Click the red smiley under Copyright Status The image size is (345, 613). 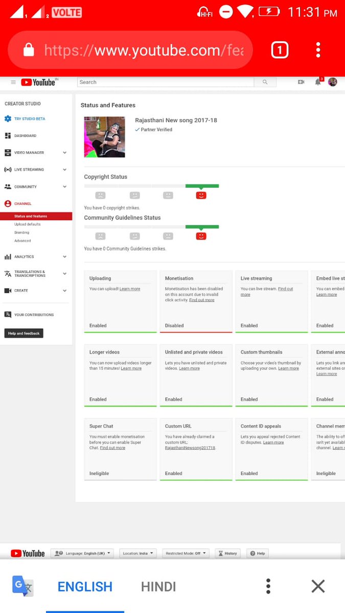pos(201,195)
